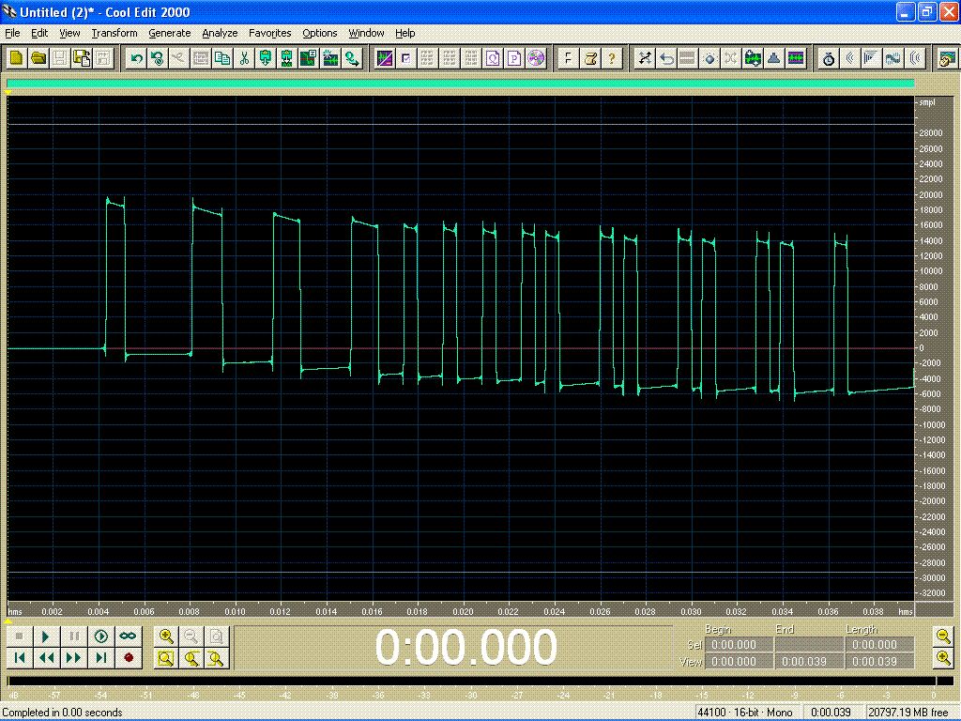Zoom in horizontally with the plus magnifier
The width and height of the screenshot is (961, 721).
[166, 637]
